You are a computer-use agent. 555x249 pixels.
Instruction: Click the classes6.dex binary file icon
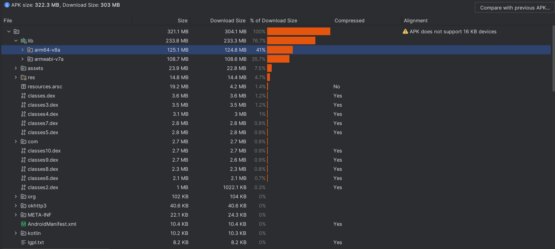coord(24,178)
